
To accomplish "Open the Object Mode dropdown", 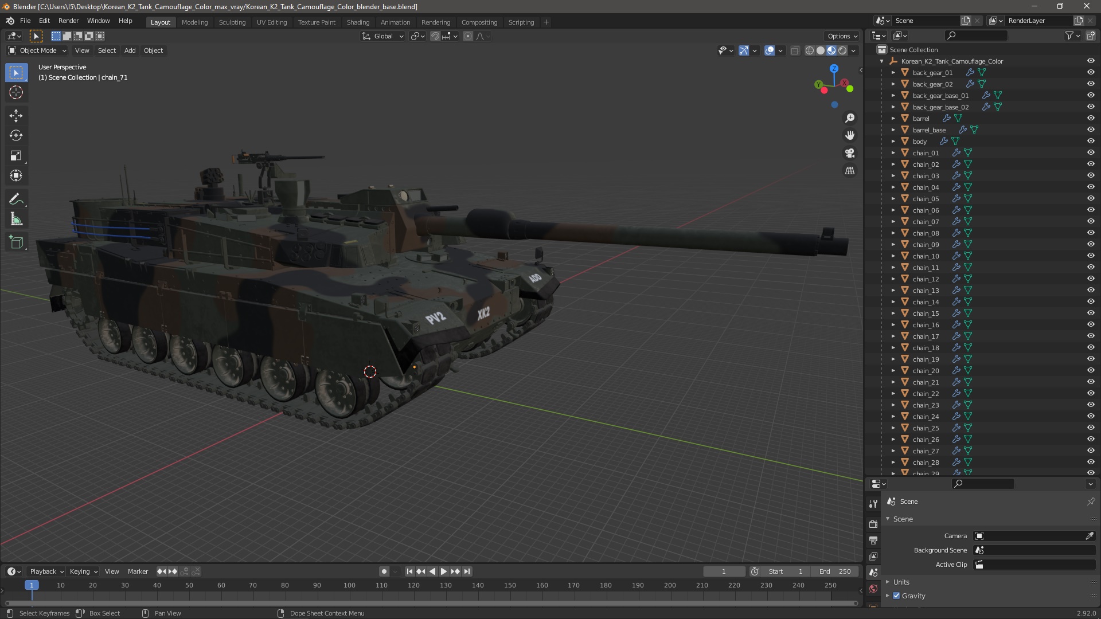I will pos(37,50).
